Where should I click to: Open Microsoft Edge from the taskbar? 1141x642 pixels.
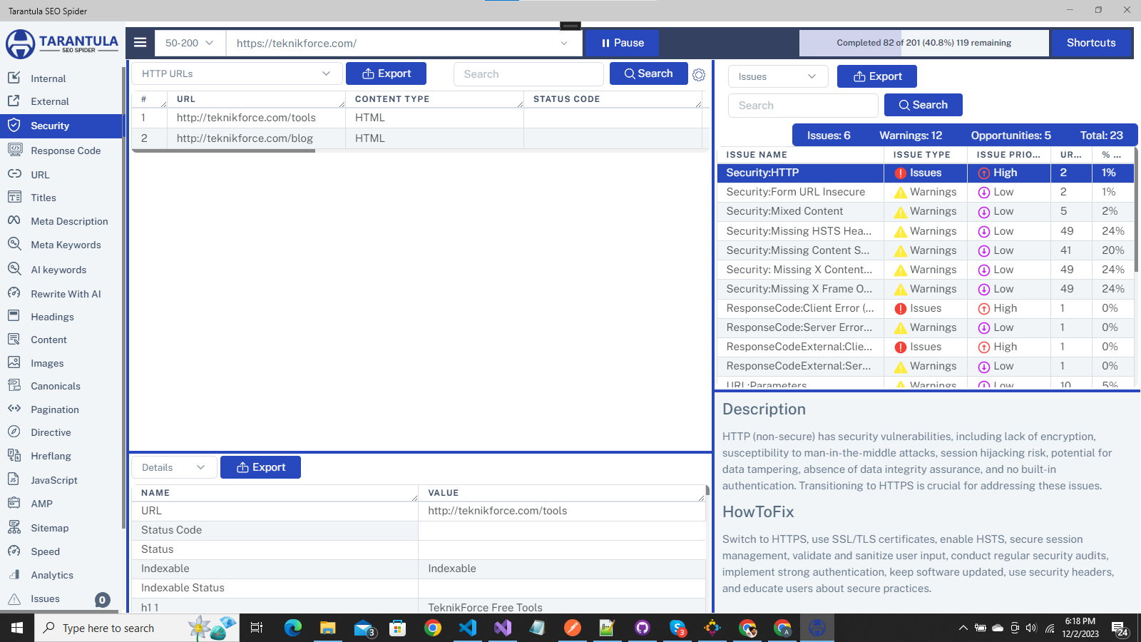pyautogui.click(x=293, y=628)
